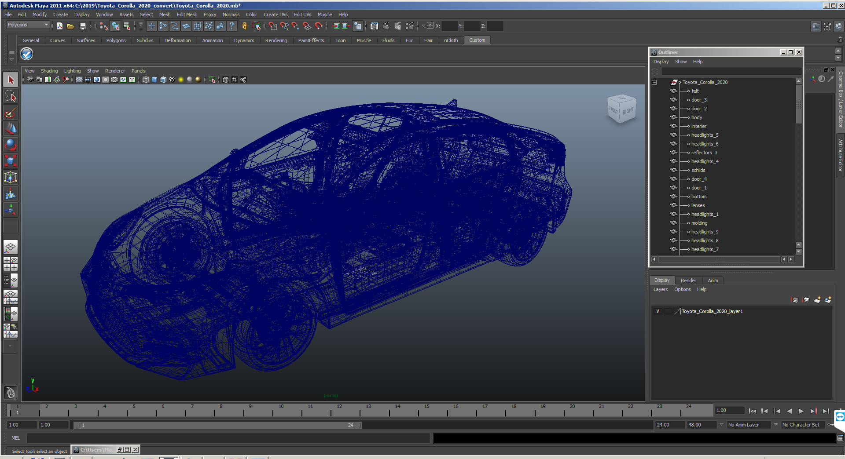
Task: Toggle display type box of Toyota_Corolla_2020_layer1
Action: [668, 311]
